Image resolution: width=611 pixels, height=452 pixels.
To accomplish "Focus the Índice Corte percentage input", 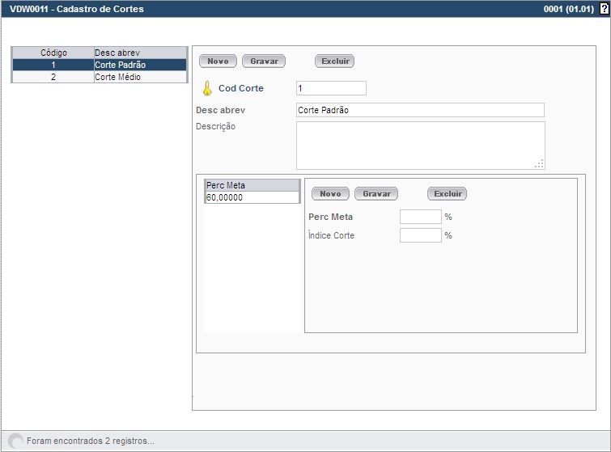I will [x=420, y=235].
